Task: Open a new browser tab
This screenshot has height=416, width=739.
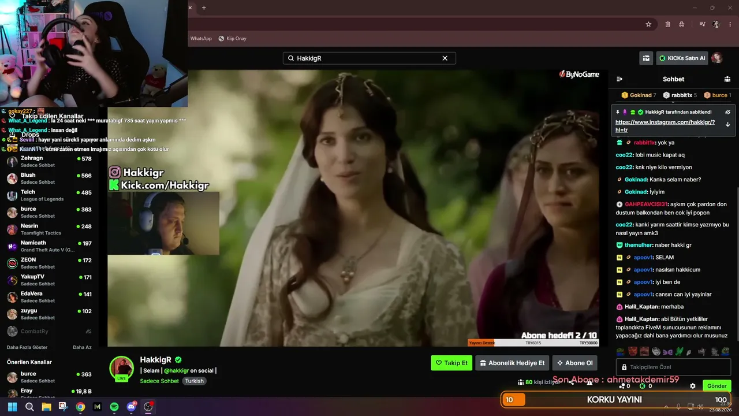Action: pos(204,8)
